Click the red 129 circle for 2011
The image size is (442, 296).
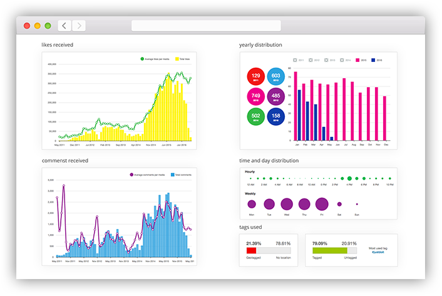[x=255, y=76]
